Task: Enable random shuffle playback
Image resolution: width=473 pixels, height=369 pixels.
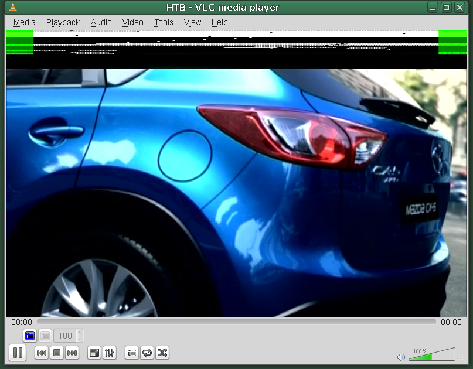Action: click(162, 353)
